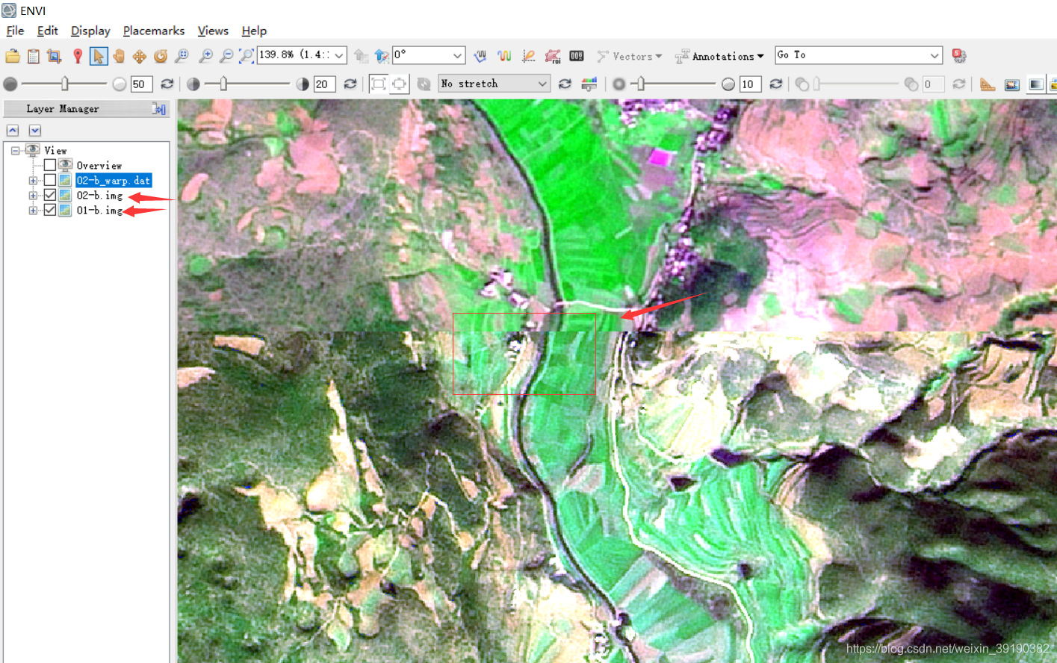Viewport: 1057px width, 663px height.
Task: Open the Region of Interest tool
Action: tap(553, 56)
